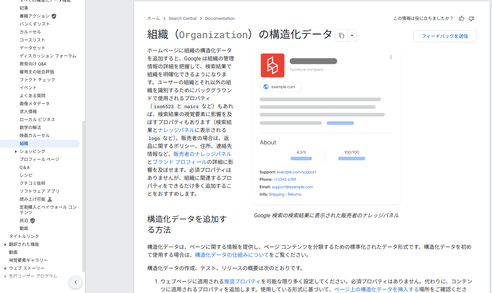Screen dimensions: 492x293
Task: Click the sidebar vertical scrollbar
Action: pos(84,196)
